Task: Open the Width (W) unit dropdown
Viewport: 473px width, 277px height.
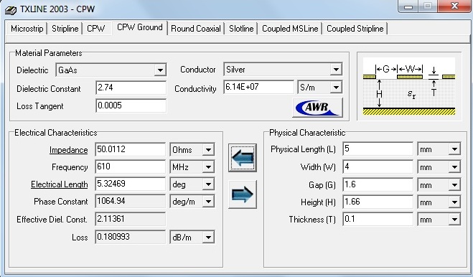Action: (454, 167)
